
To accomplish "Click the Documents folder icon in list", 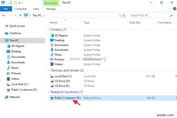I will pos(52,45).
